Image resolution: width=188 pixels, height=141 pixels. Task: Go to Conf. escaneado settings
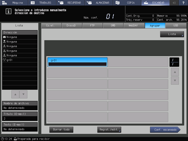[x=165, y=130]
